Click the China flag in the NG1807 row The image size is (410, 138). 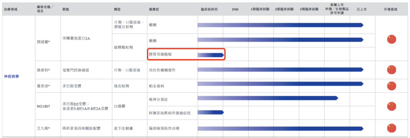coord(391,106)
